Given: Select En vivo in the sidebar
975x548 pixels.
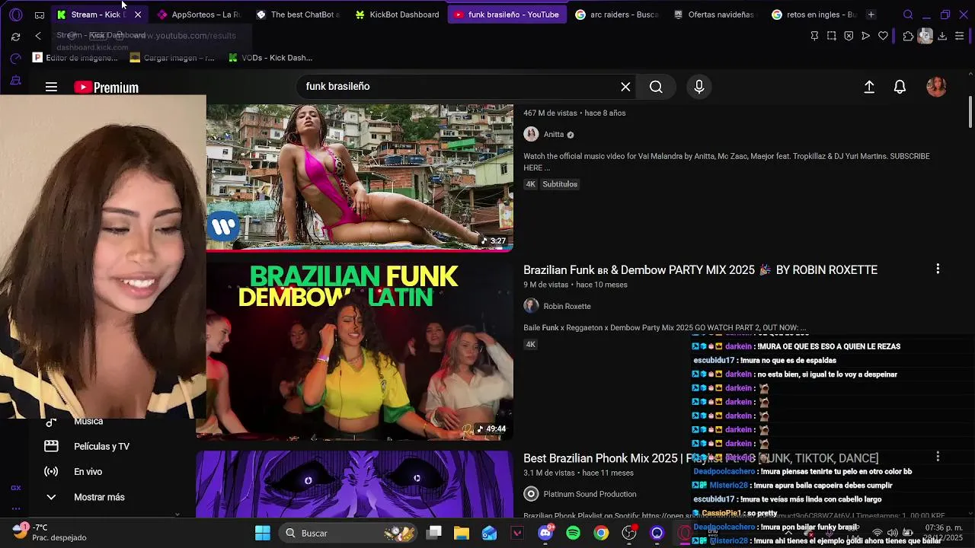Looking at the screenshot, I should click(x=88, y=472).
